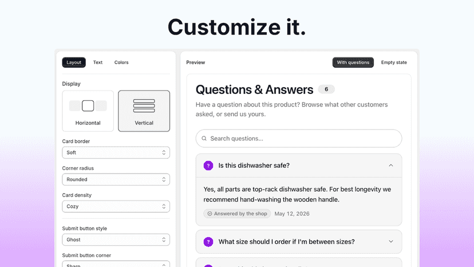Click the Search questions field
474x267 pixels.
(x=299, y=138)
